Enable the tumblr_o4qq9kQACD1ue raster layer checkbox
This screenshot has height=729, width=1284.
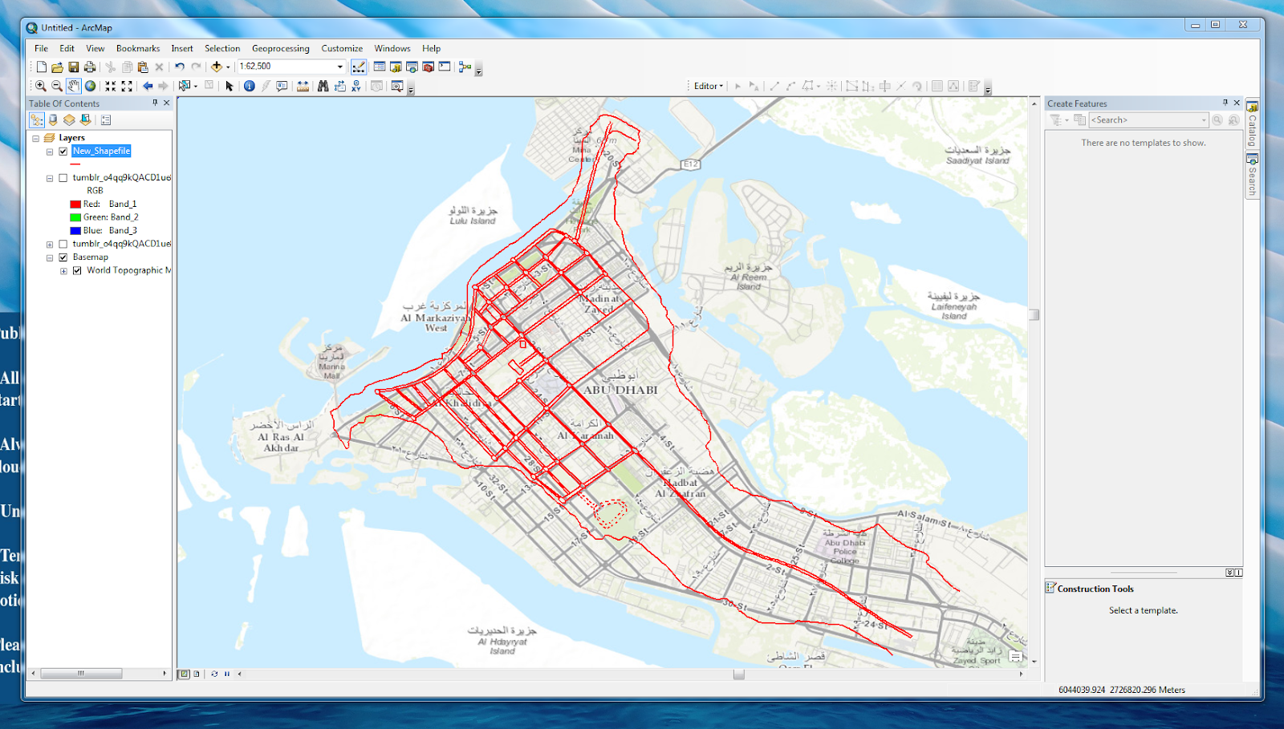pyautogui.click(x=63, y=178)
